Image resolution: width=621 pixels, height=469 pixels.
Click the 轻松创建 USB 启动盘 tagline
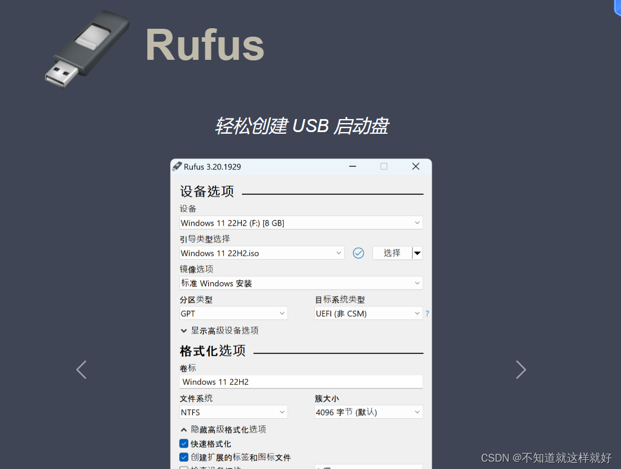(x=302, y=126)
